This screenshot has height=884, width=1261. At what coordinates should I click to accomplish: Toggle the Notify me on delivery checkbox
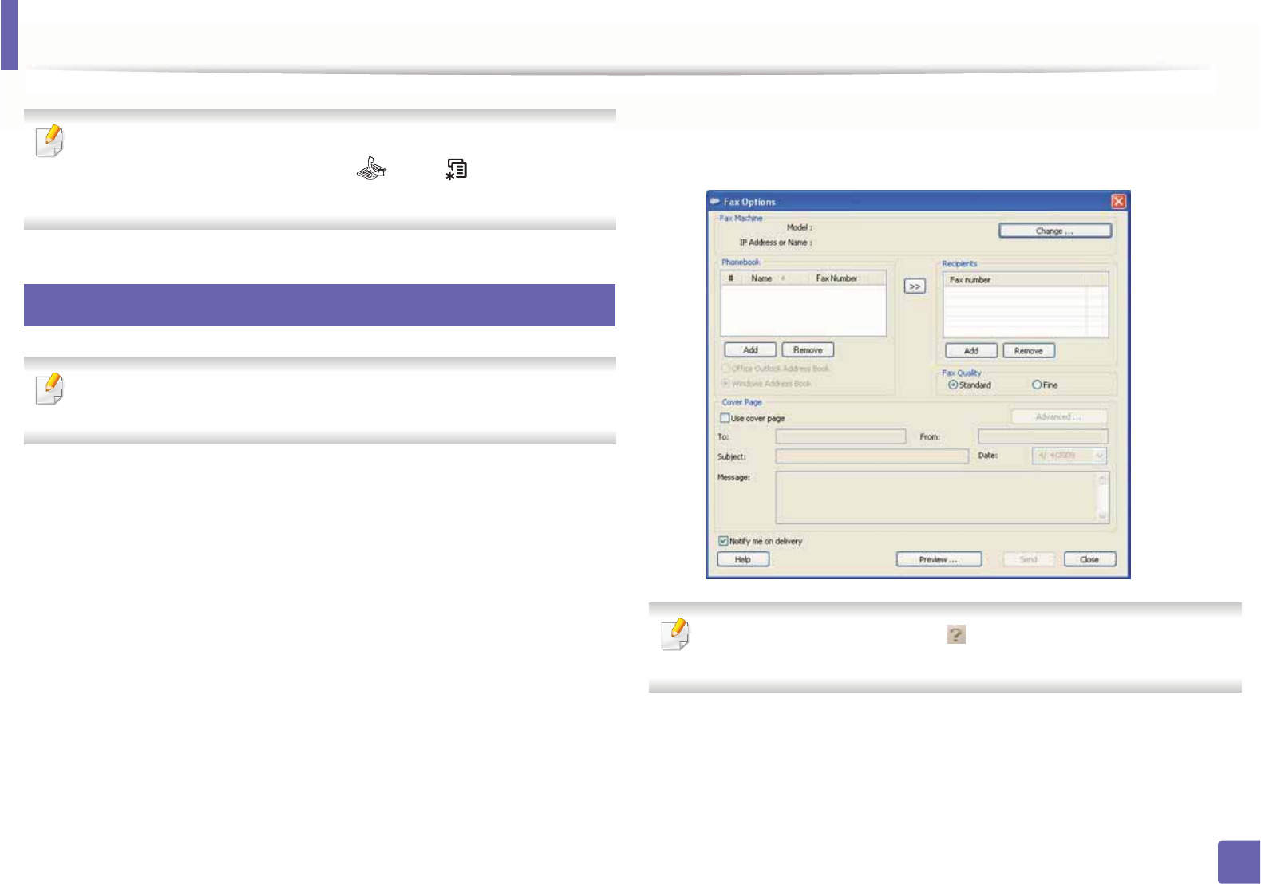coord(723,541)
